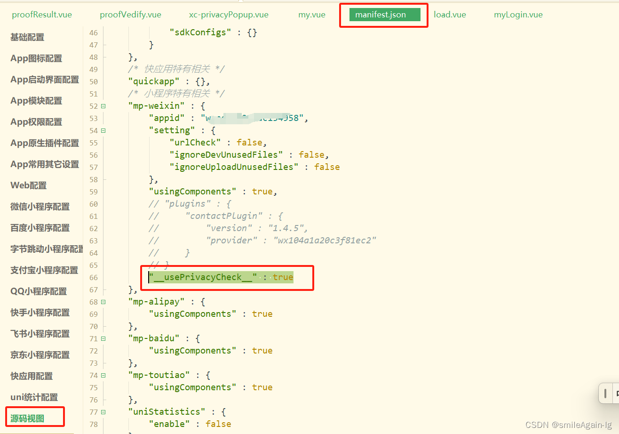Click the "mp-alipay" key text
Viewport: 619px width, 434px height.
pyautogui.click(x=157, y=302)
